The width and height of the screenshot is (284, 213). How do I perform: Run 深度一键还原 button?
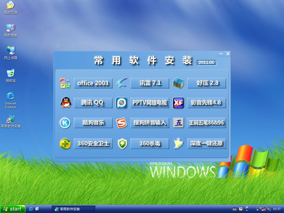207,144
